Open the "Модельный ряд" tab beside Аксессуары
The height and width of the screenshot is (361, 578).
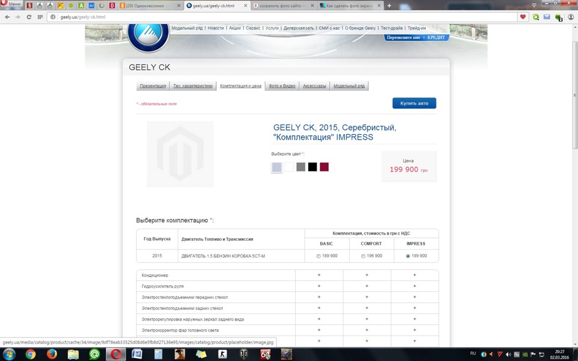click(349, 86)
